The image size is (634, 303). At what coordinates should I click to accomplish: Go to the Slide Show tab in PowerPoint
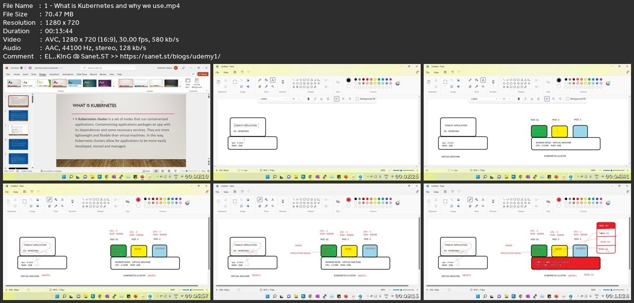click(82, 74)
